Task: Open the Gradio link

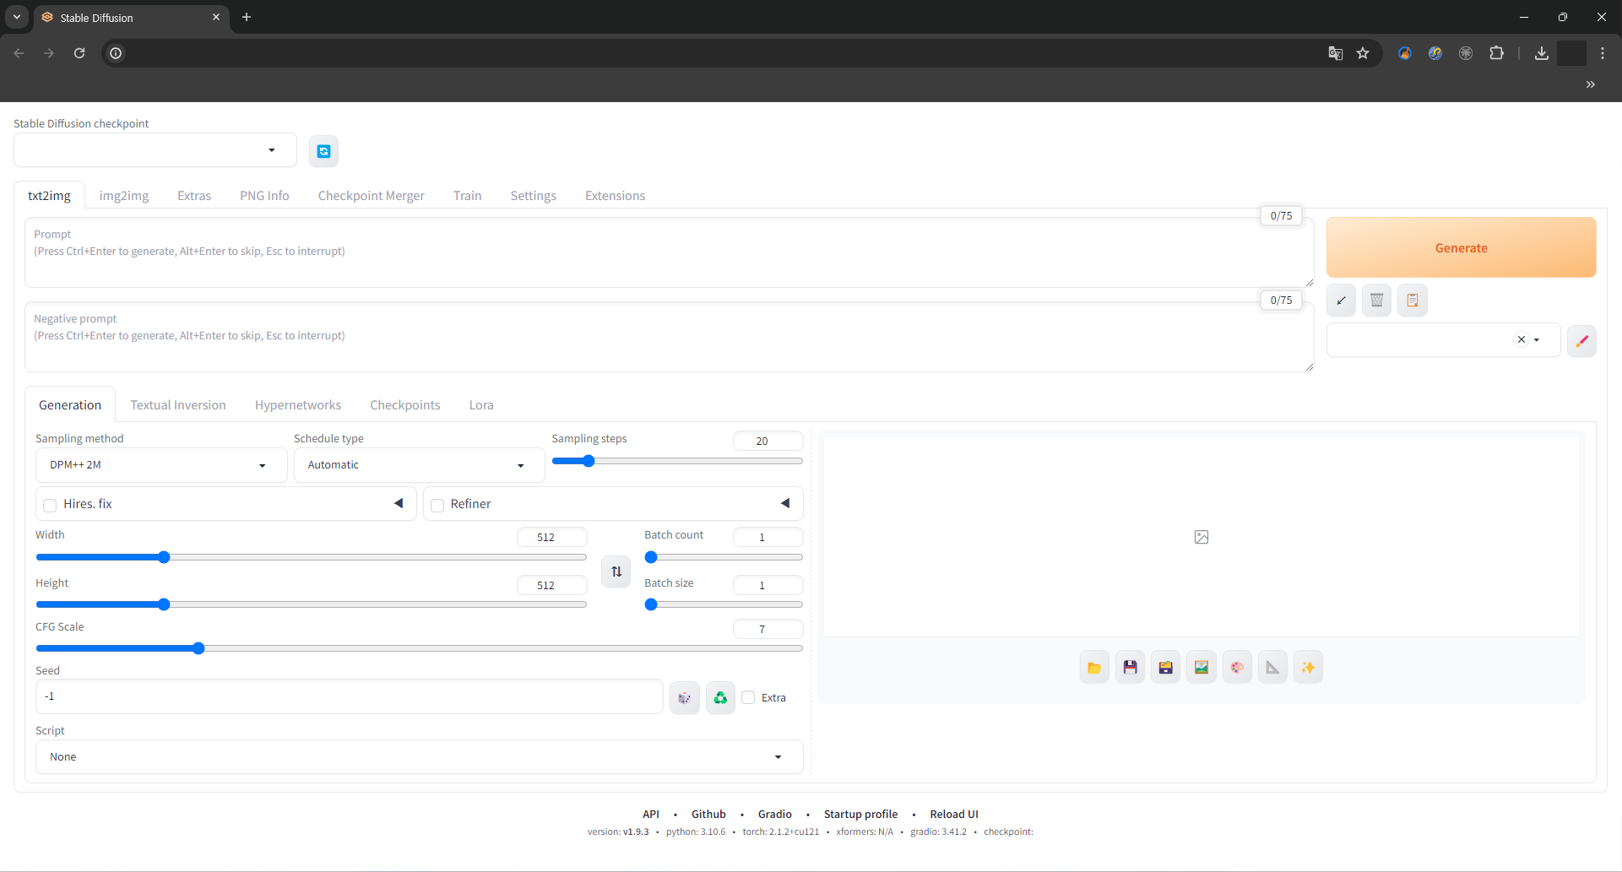Action: coord(775,815)
